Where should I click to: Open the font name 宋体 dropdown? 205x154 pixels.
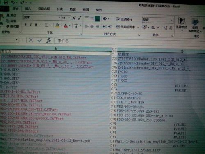(x=59, y=18)
